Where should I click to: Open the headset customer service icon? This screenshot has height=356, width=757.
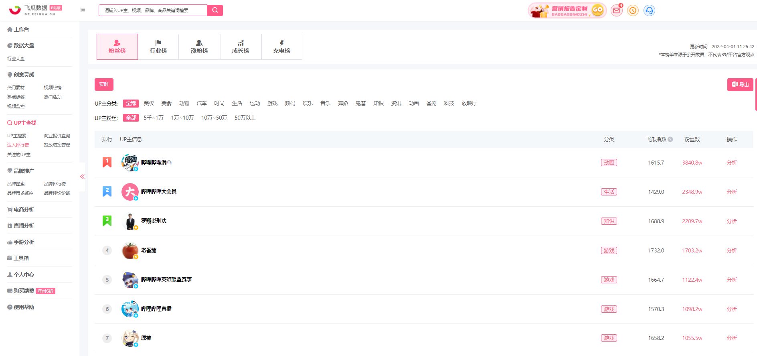point(649,10)
